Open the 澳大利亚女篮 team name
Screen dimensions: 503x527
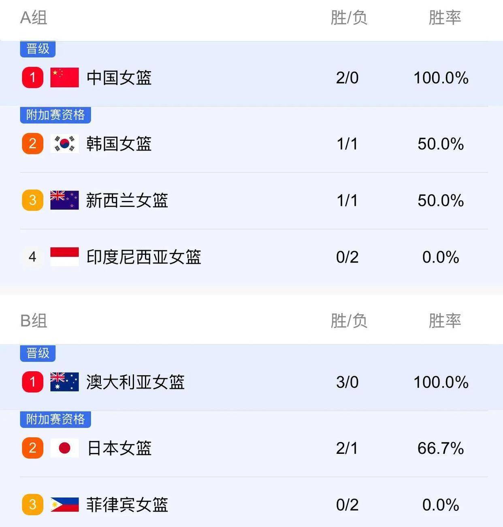135,382
